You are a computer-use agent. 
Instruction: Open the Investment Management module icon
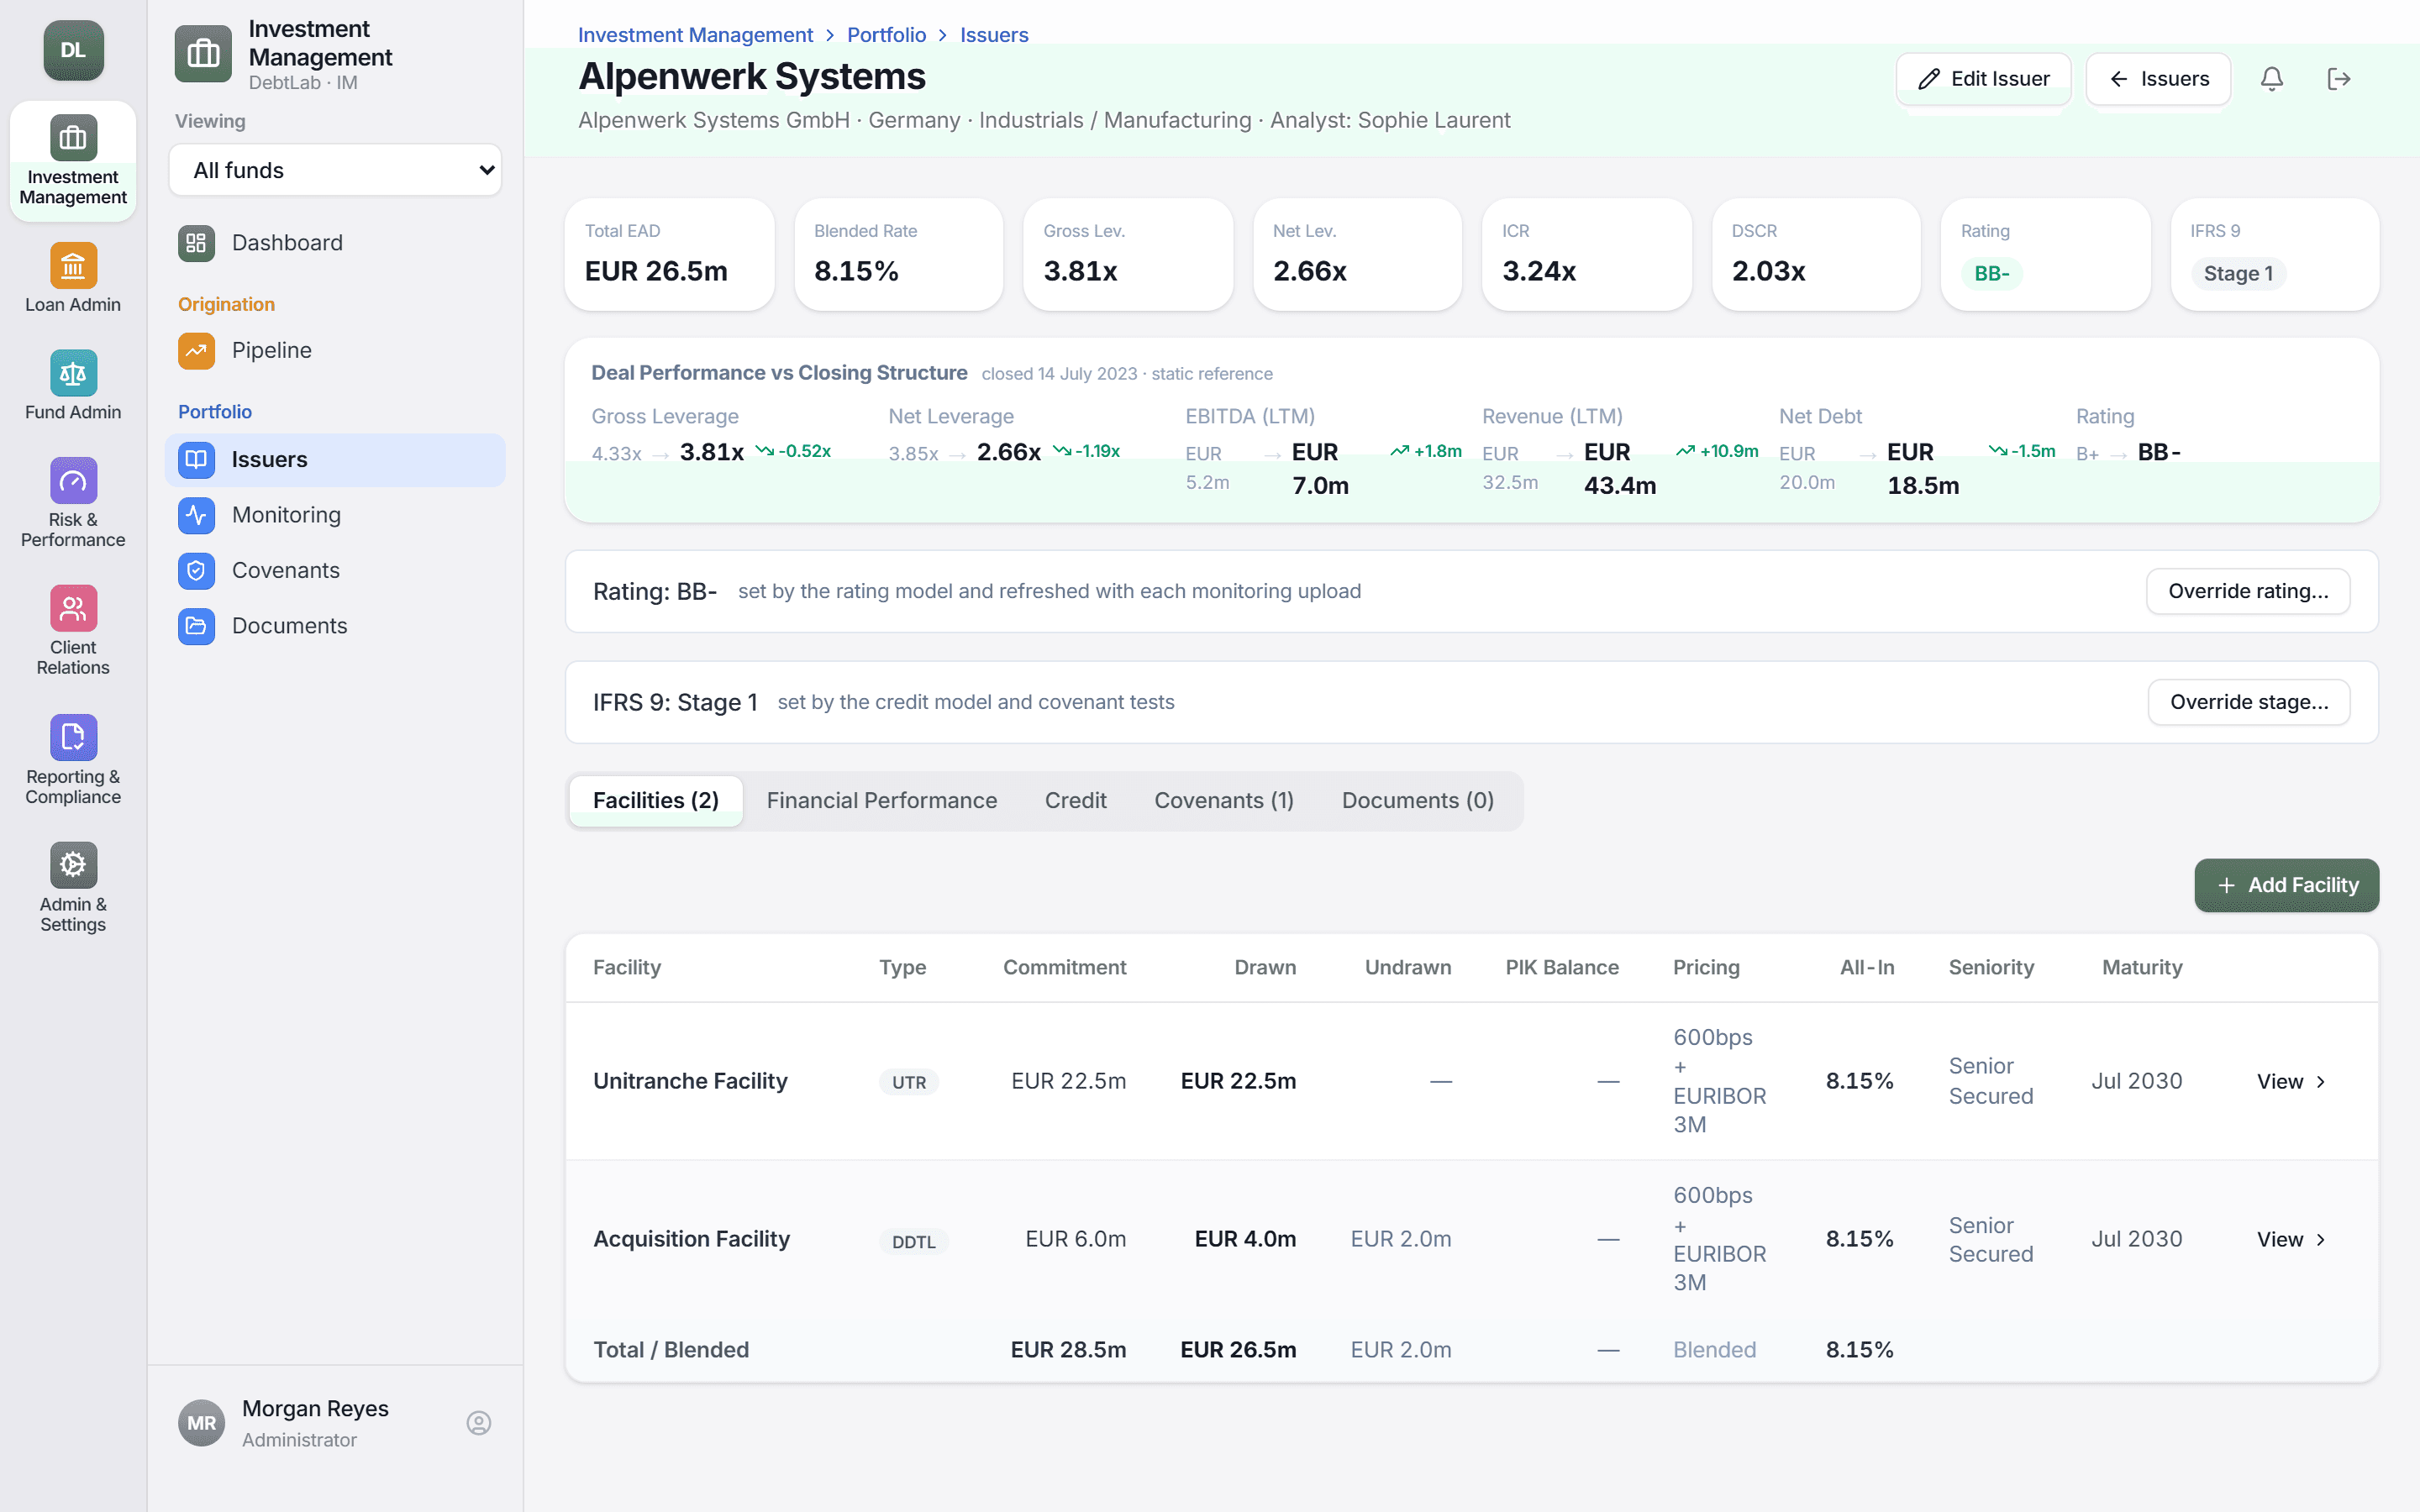pos(73,160)
